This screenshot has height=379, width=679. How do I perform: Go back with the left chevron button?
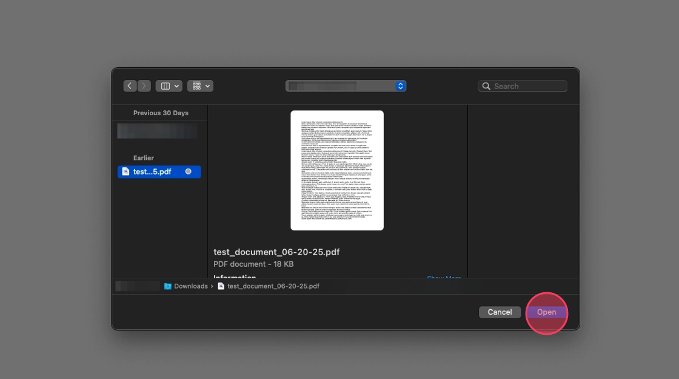(130, 86)
